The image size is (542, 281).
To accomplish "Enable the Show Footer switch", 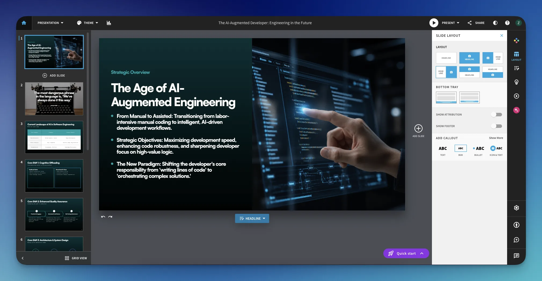I will pyautogui.click(x=496, y=126).
